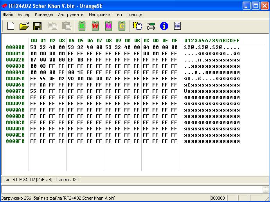This screenshot has height=202, width=270.
Task: Click byte 1E in row 000040
Action: 80,72
